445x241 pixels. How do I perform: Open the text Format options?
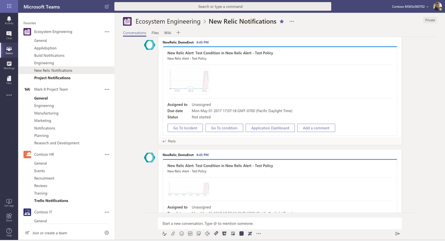(x=164, y=233)
